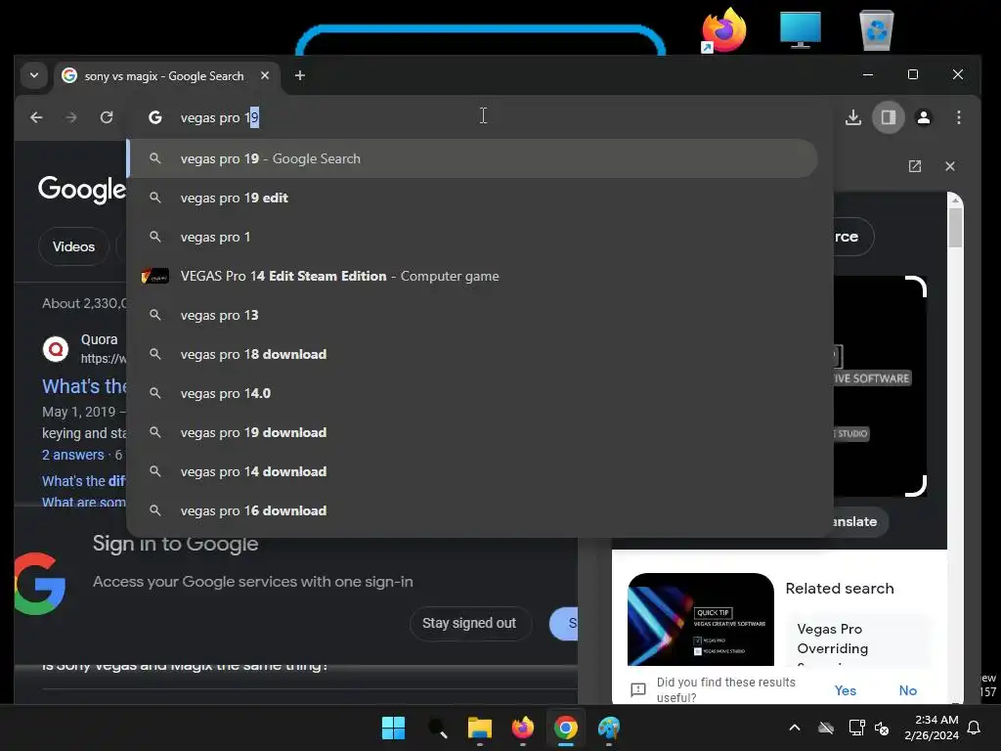Reload the current page
The width and height of the screenshot is (1001, 751).
107,117
